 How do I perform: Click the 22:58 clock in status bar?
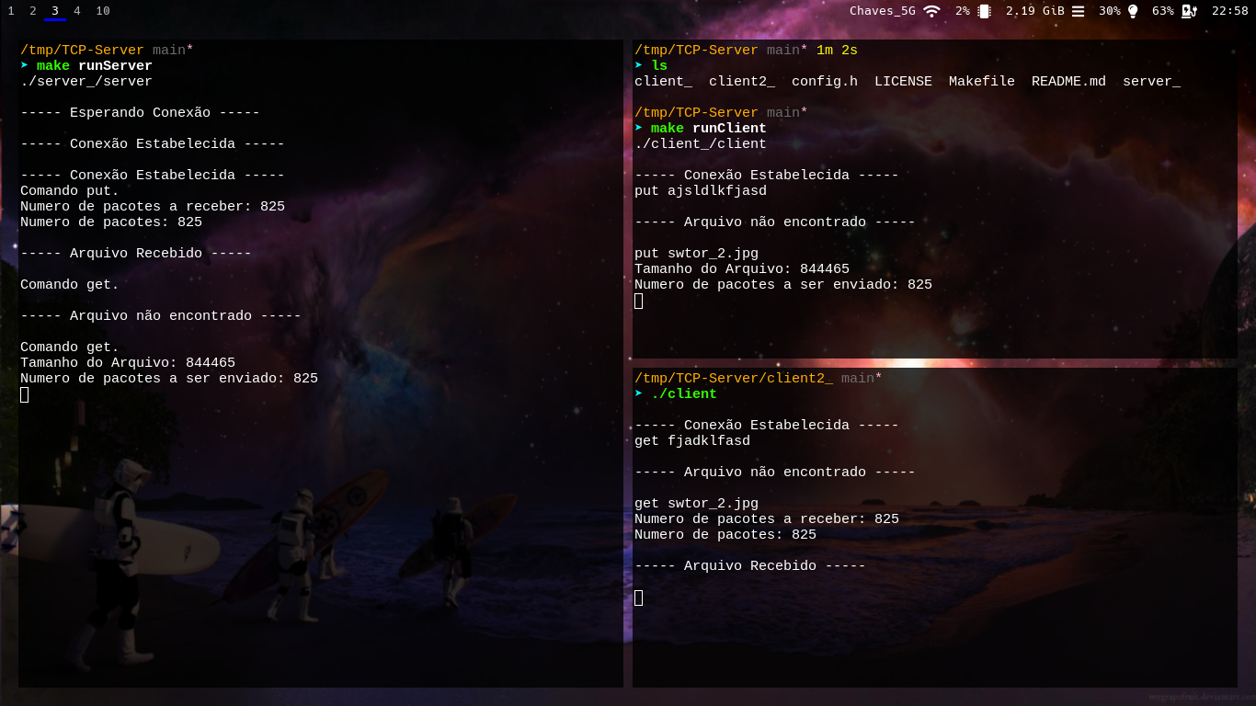1232,11
